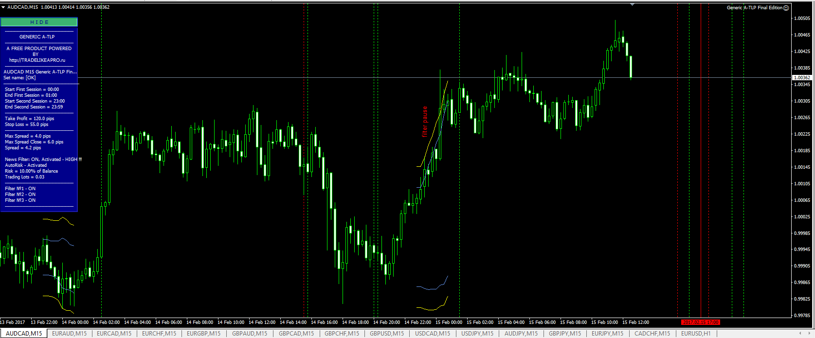This screenshot has height=338, width=815.
Task: Open the EURGBP,M15 chart tab
Action: 203,334
